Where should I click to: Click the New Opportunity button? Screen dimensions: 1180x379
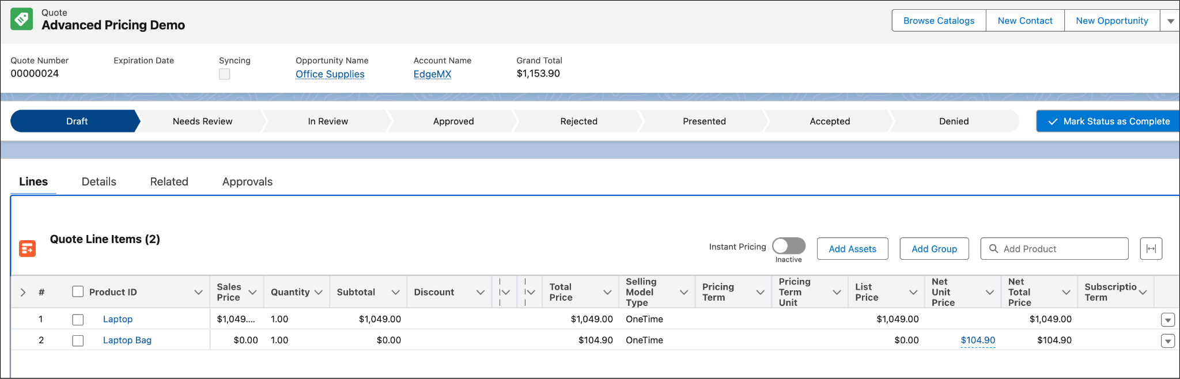(x=1112, y=21)
